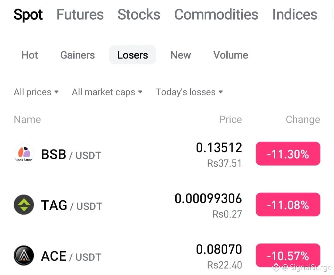Show the Volume filter list
This screenshot has width=334, height=275.
pos(231,55)
